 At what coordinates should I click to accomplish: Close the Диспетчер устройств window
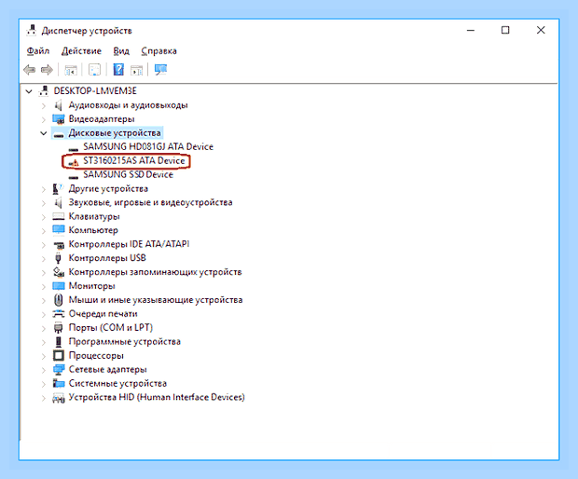(x=541, y=30)
